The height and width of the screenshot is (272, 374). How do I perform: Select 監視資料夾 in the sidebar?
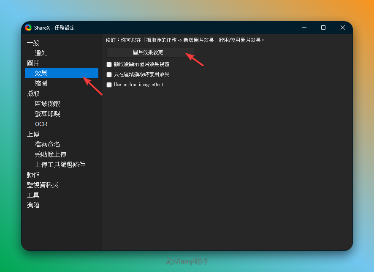point(43,185)
